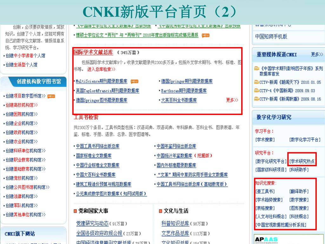325x244 pixels.
Task: Click NEW badge beside 创建项目数字图书馆
Action: 51,96
